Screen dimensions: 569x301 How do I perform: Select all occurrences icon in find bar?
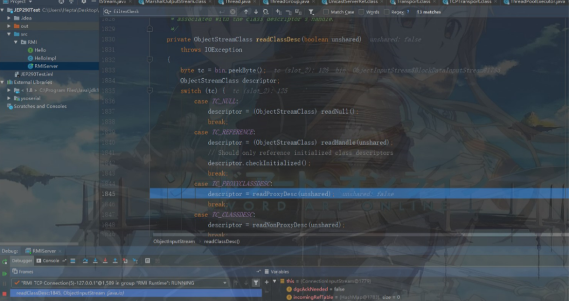coord(298,12)
